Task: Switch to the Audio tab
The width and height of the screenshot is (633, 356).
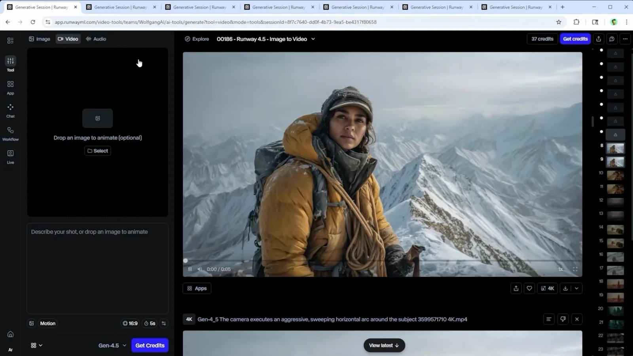Action: point(96,39)
